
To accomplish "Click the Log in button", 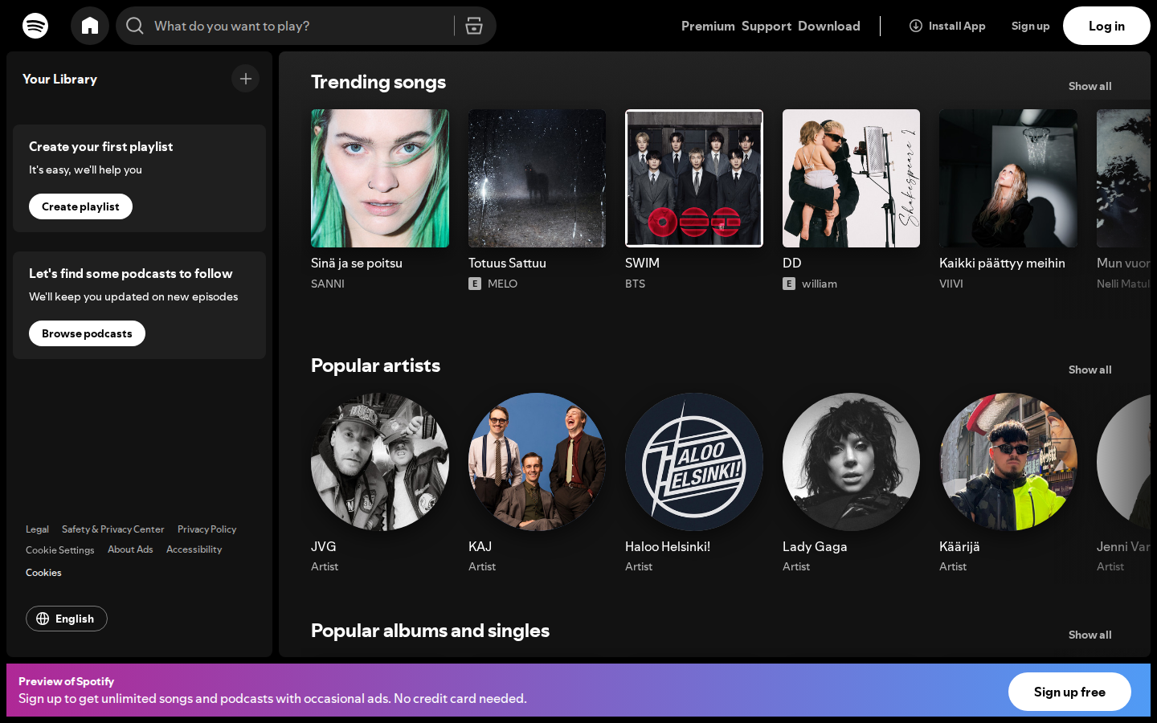I will pos(1106,26).
